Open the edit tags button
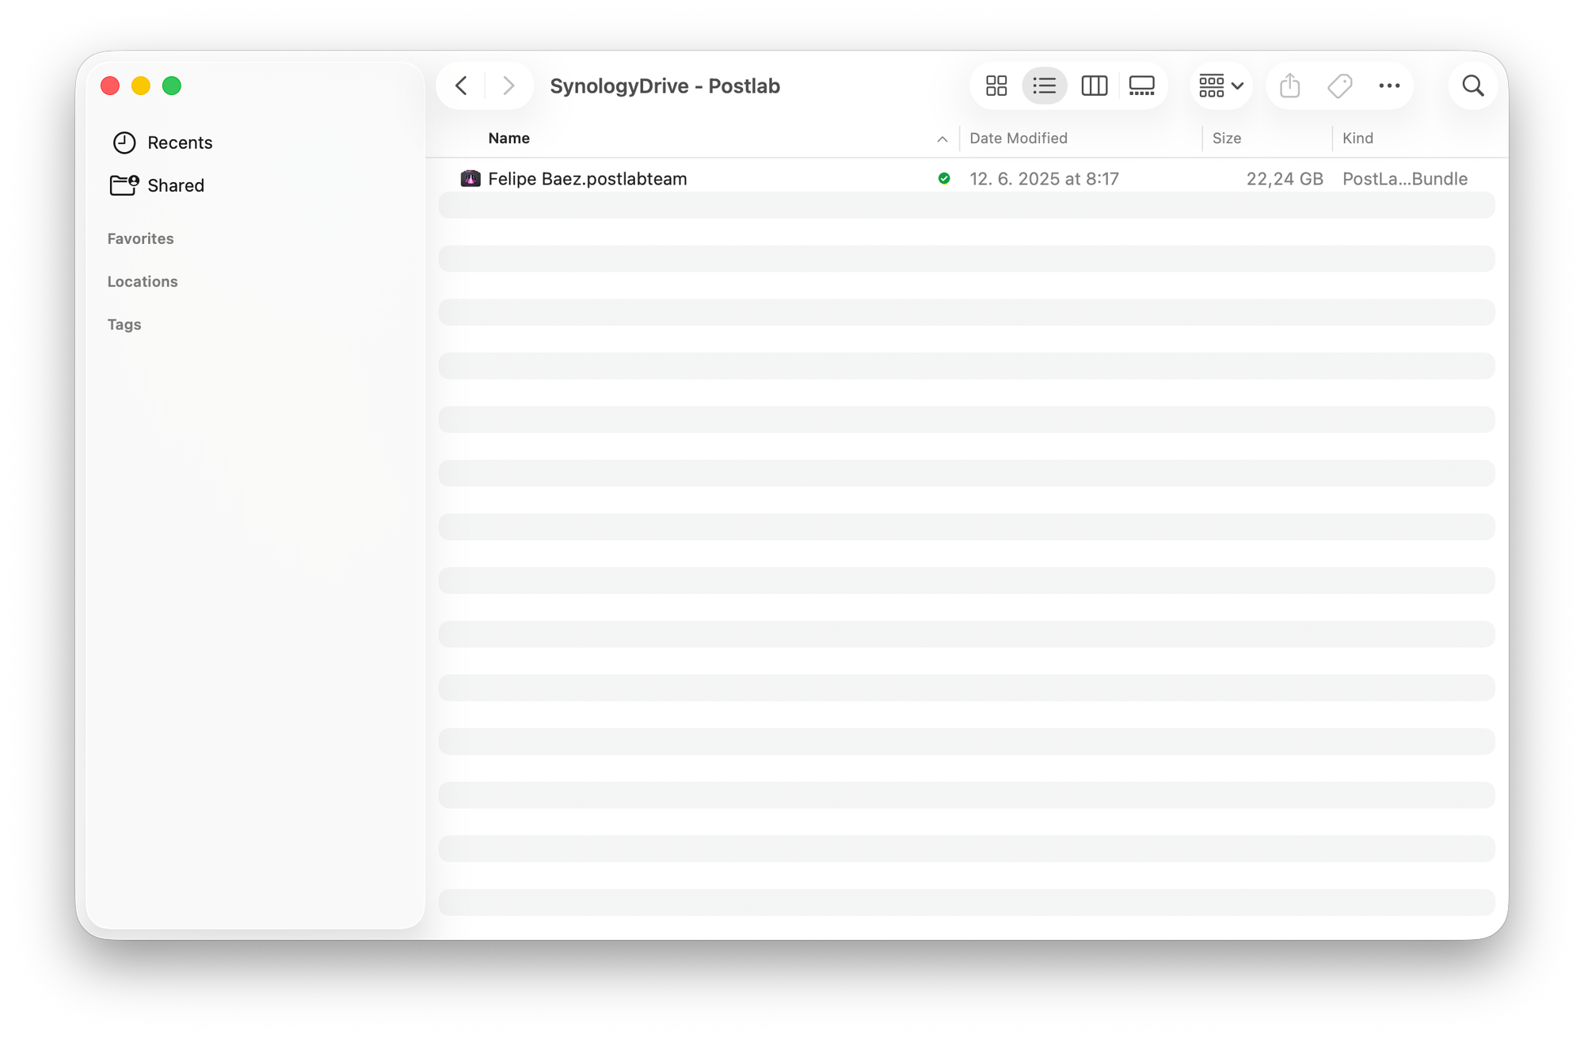1584x1039 pixels. [x=1339, y=86]
